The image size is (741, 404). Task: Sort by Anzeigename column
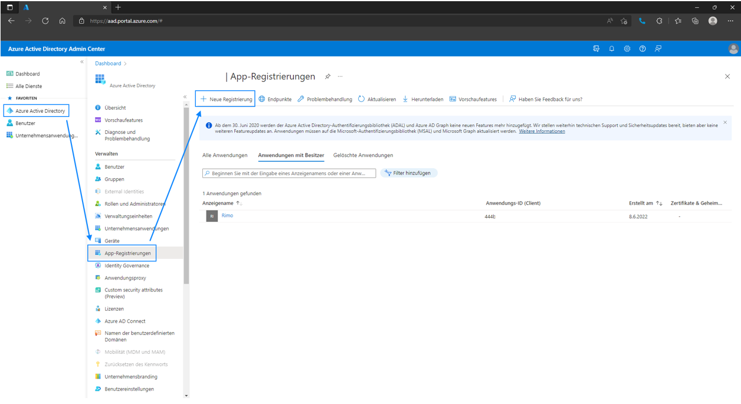click(x=222, y=203)
